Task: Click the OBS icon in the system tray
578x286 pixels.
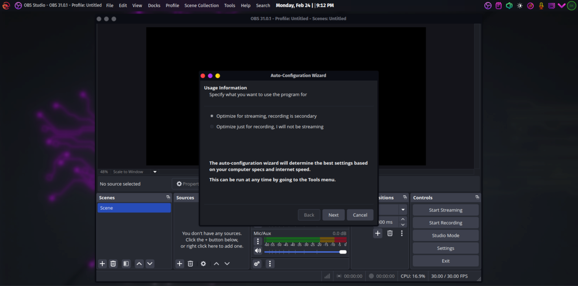Action: tap(488, 5)
